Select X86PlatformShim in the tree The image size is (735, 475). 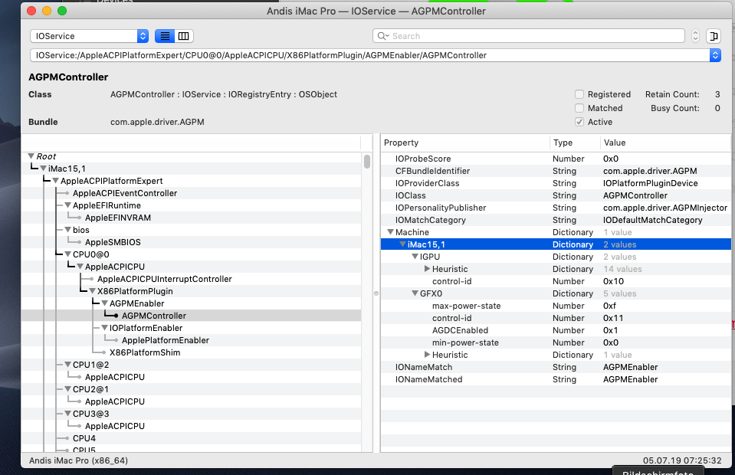pos(145,352)
